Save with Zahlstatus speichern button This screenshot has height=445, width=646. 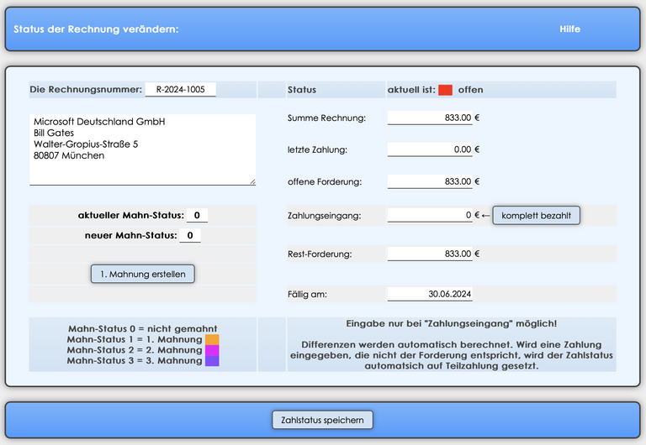322,420
